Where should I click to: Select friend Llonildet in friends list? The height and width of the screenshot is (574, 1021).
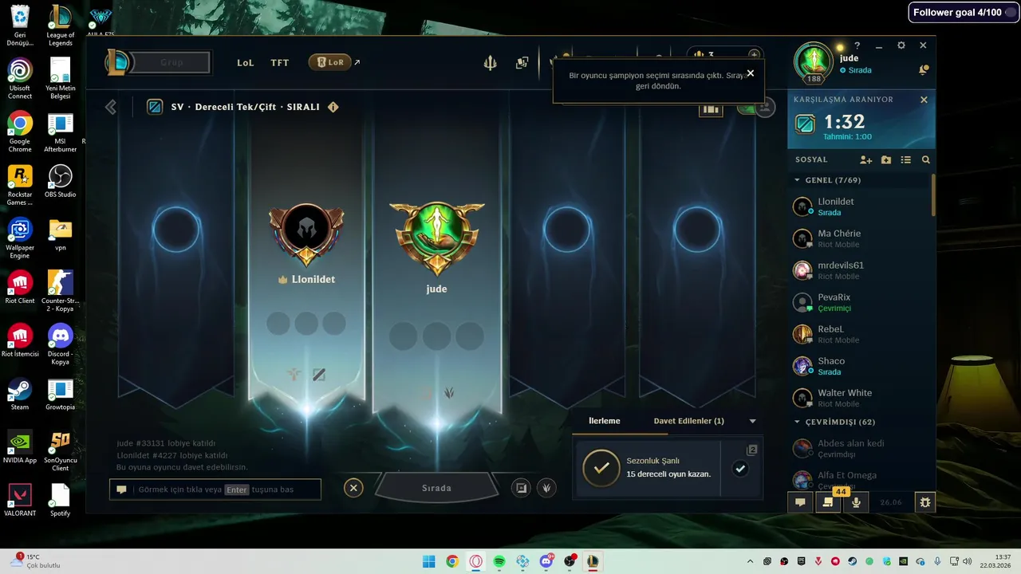pos(859,207)
